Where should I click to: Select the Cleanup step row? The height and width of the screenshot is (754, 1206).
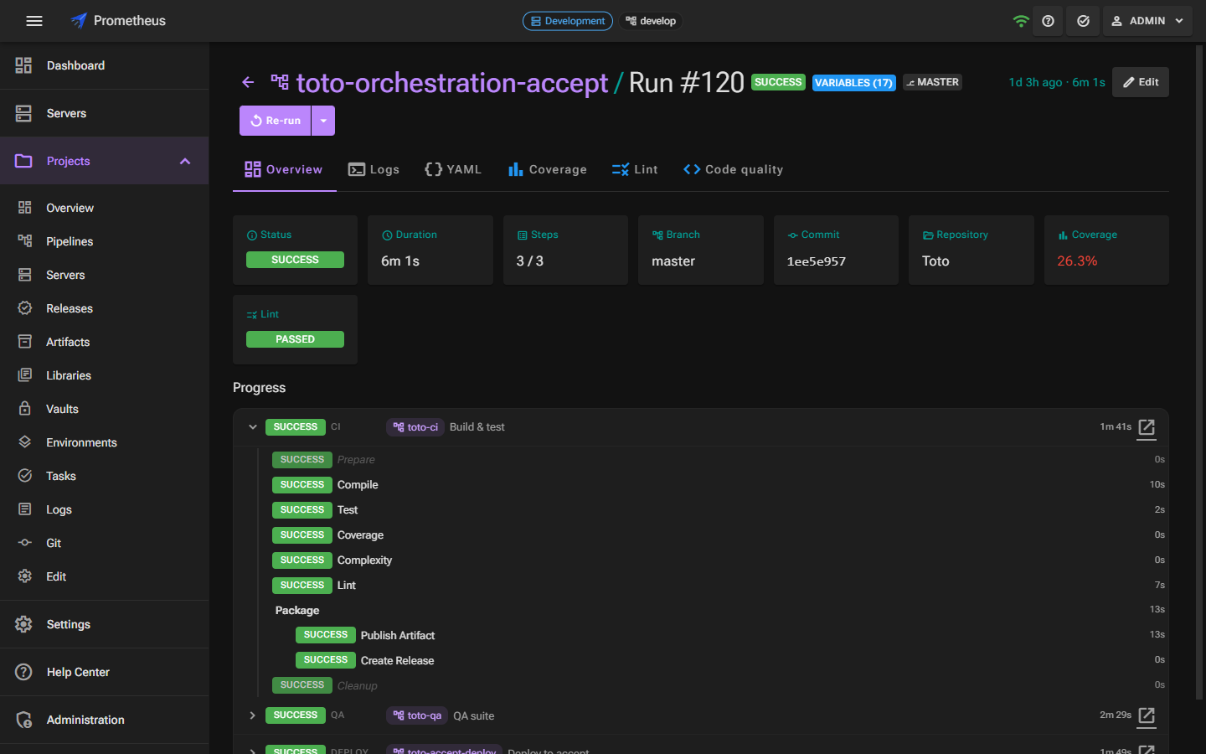tap(717, 685)
